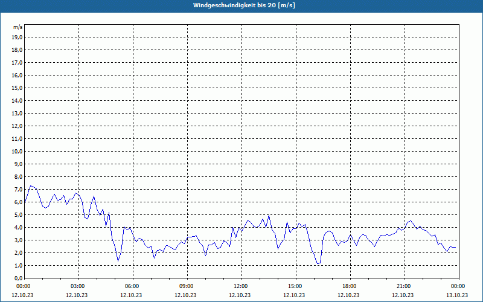This screenshot has width=483, height=302.
Task: Select the 3,0 y-axis label
Action: [19, 240]
